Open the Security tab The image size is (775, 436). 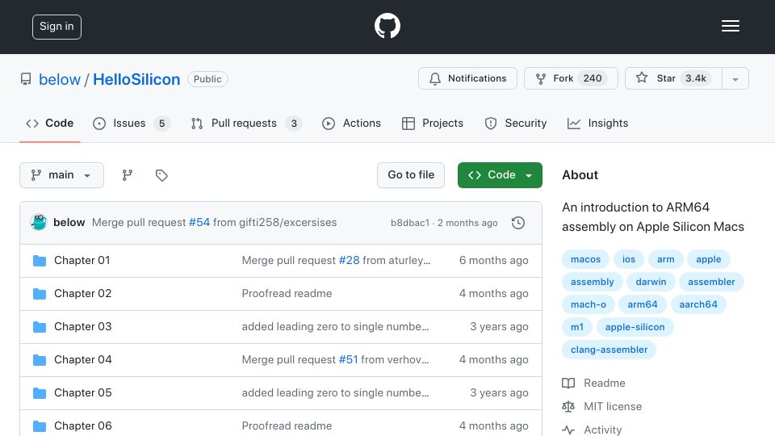pyautogui.click(x=516, y=123)
